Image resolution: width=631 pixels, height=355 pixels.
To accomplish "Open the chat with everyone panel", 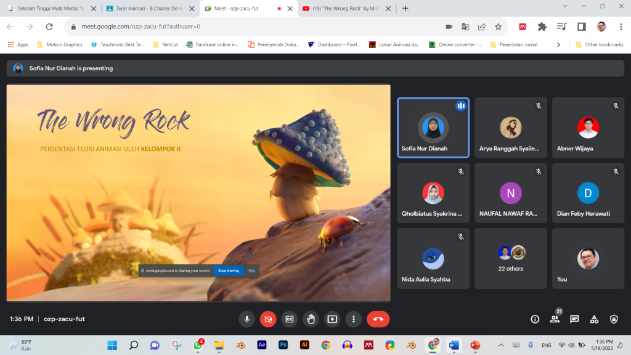I will click(574, 319).
